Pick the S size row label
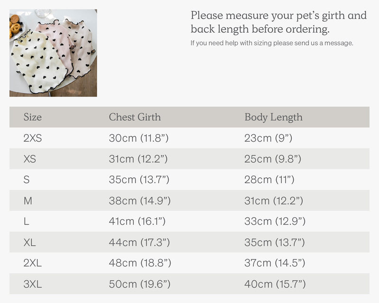This screenshot has width=379, height=303. click(26, 180)
